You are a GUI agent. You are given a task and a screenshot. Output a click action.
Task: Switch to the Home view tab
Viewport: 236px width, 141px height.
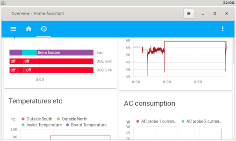coord(29,29)
